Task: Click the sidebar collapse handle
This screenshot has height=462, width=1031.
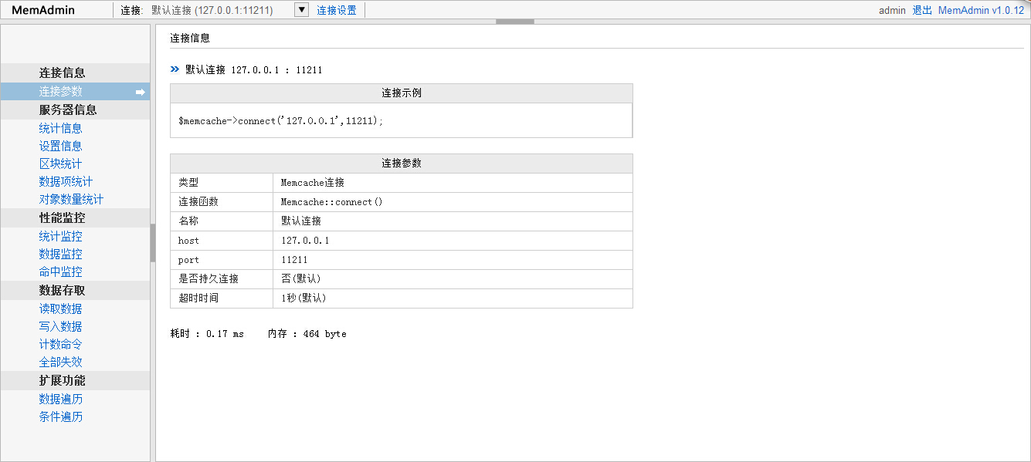Action: pos(153,243)
